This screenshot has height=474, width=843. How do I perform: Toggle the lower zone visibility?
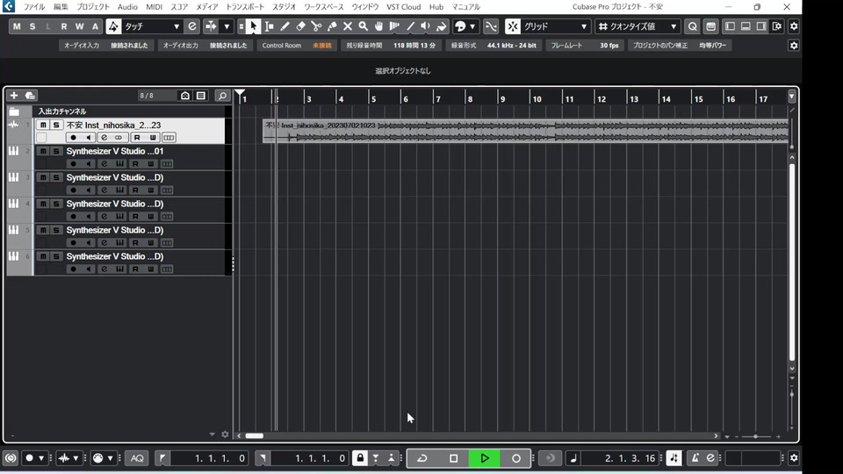(746, 26)
